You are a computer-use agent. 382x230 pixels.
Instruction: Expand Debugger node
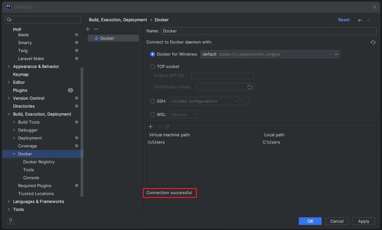[14, 130]
